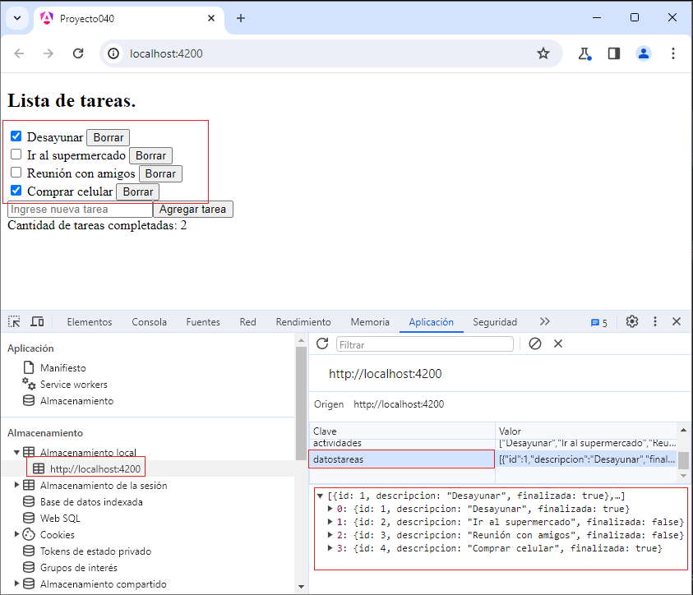Switch to the Red tab

(248, 322)
